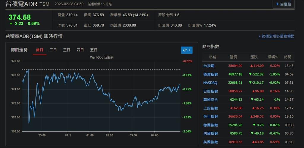Select the 當日 chart tab
304x148 pixels.
(x=39, y=50)
